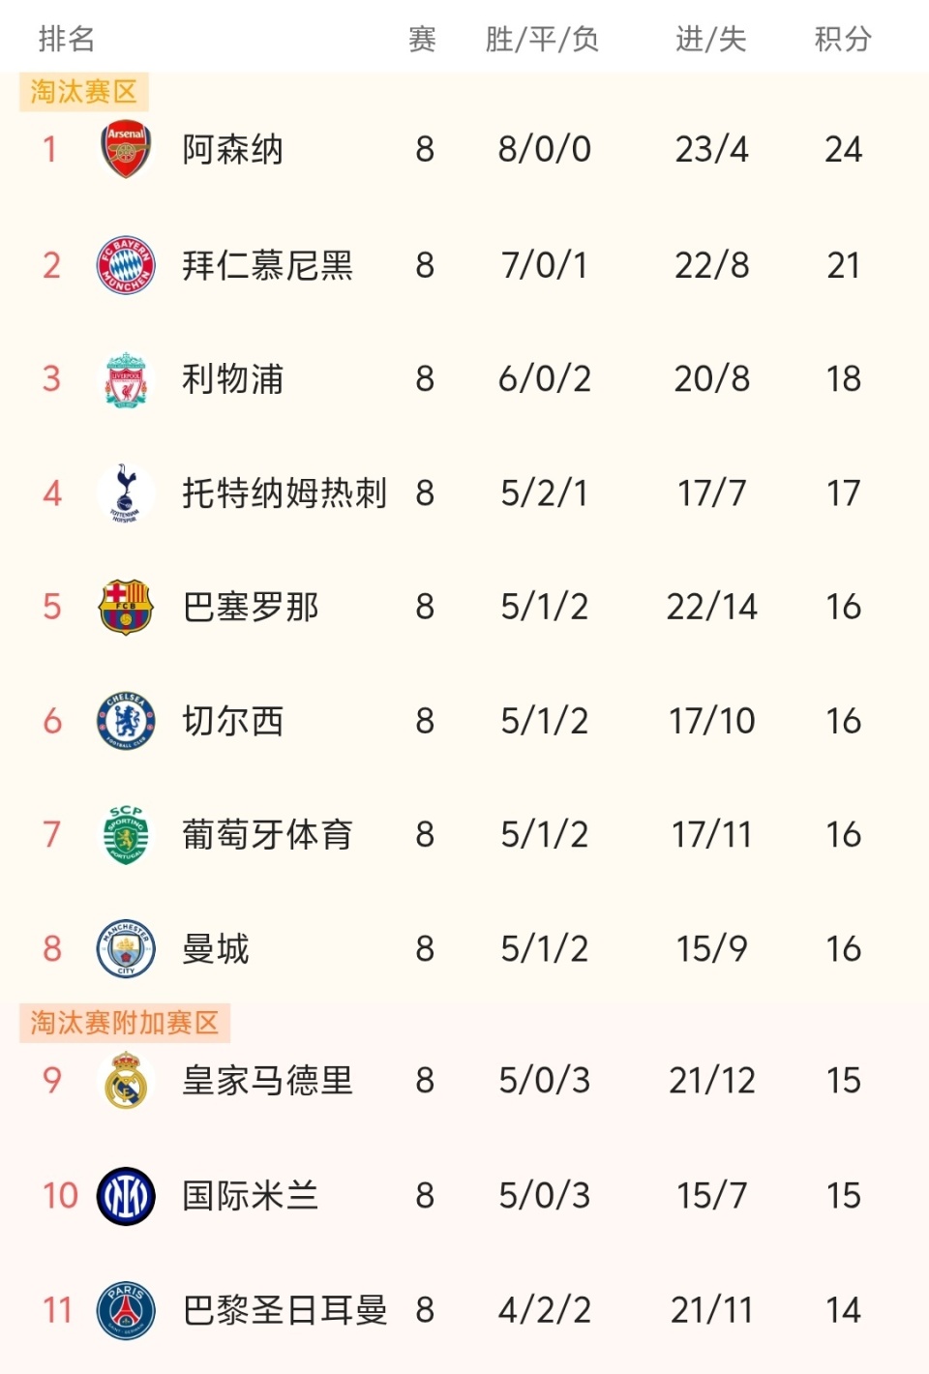Screen dimensions: 929x1374
Task: Click the Sporting CP logo
Action: pyautogui.click(x=126, y=834)
